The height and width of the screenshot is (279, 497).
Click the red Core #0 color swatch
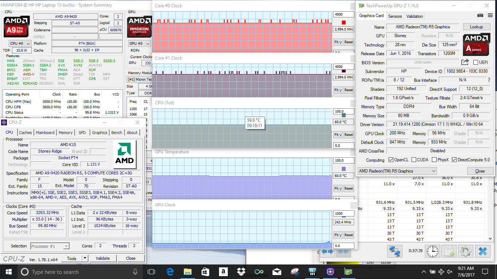(344, 23)
